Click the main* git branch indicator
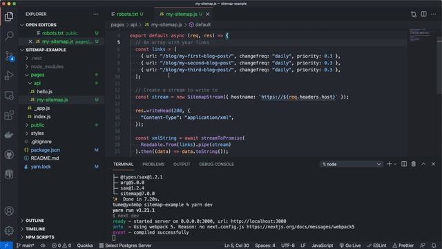Screen dimensions: 442x249 point(26,246)
